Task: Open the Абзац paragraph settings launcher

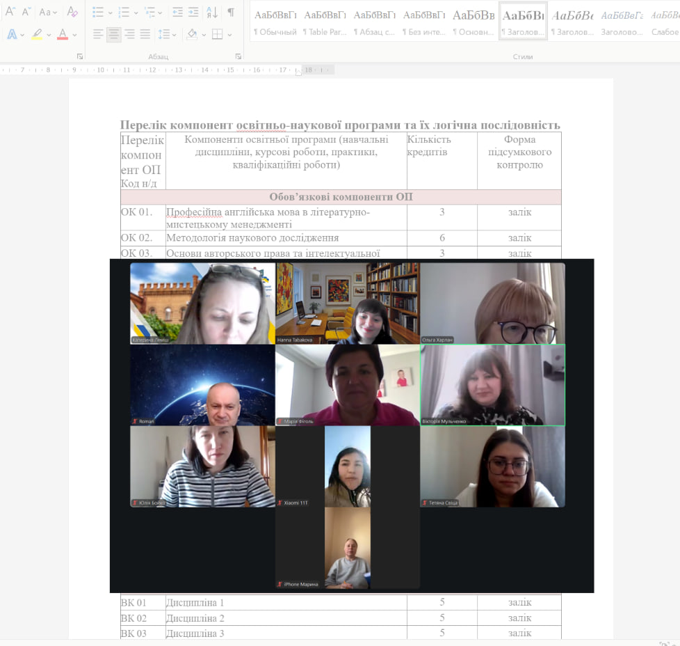Action: (x=238, y=56)
